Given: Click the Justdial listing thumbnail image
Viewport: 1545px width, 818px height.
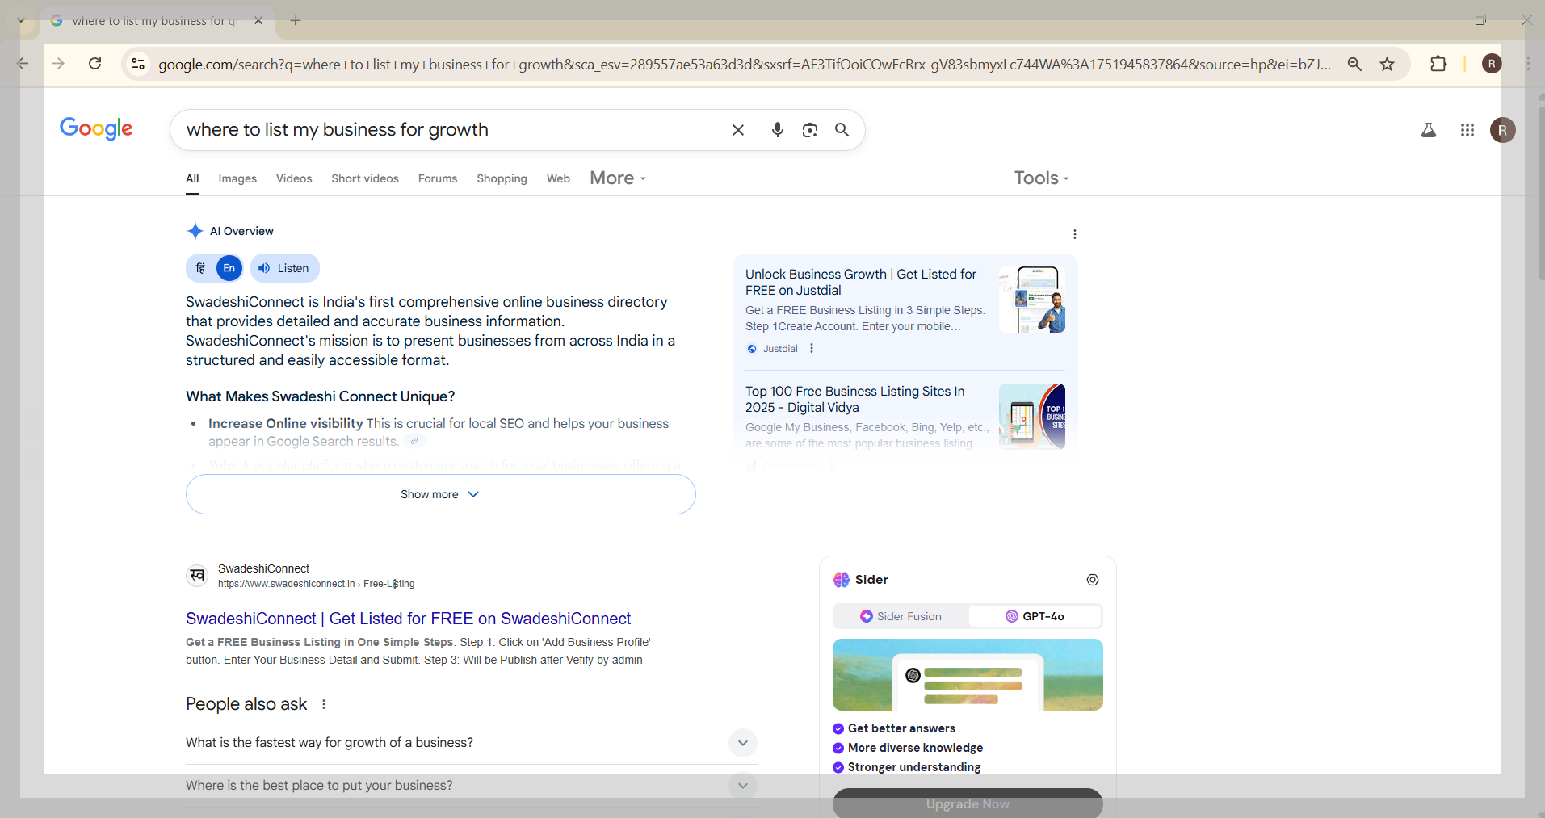Looking at the screenshot, I should click(x=1031, y=300).
